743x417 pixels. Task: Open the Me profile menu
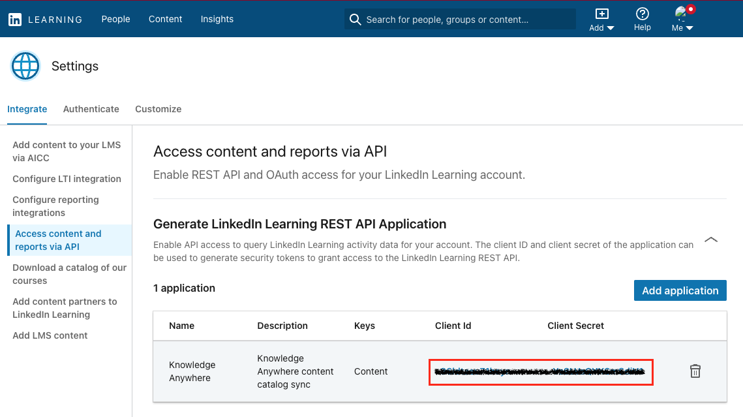(x=682, y=20)
